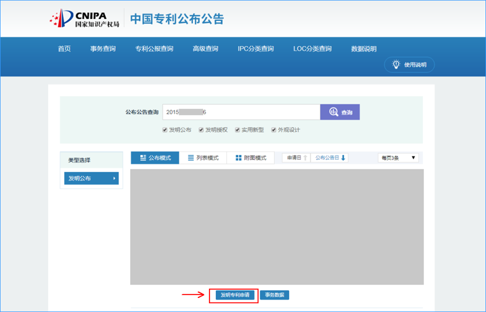Toggle the 实用新型 checkbox
Viewport: 486px width, 312px height.
click(x=238, y=130)
